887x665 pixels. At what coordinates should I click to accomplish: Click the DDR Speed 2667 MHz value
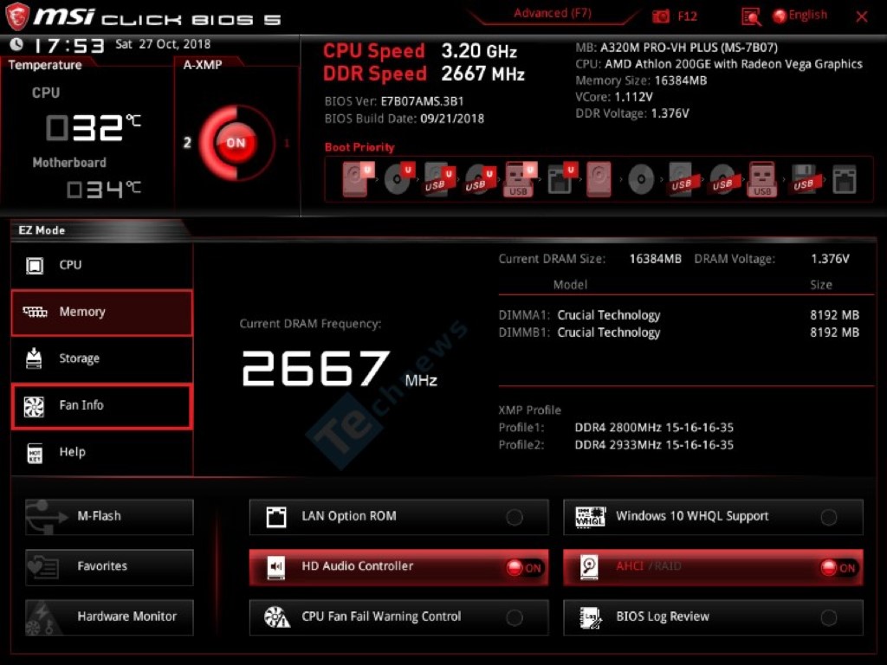click(483, 74)
